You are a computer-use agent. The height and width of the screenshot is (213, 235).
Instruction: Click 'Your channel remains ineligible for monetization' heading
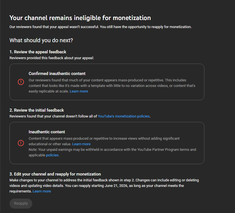(80, 18)
